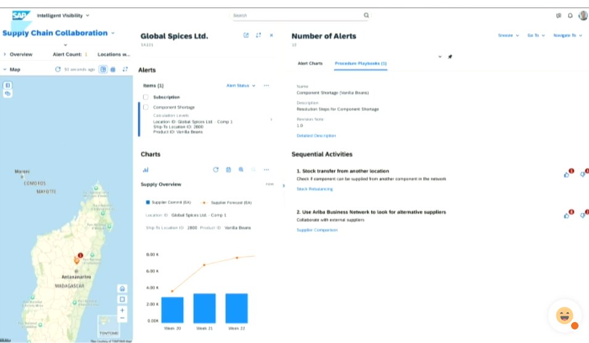589x343 pixels.
Task: Enter full screen for Global Spices panel
Action: click(x=258, y=35)
